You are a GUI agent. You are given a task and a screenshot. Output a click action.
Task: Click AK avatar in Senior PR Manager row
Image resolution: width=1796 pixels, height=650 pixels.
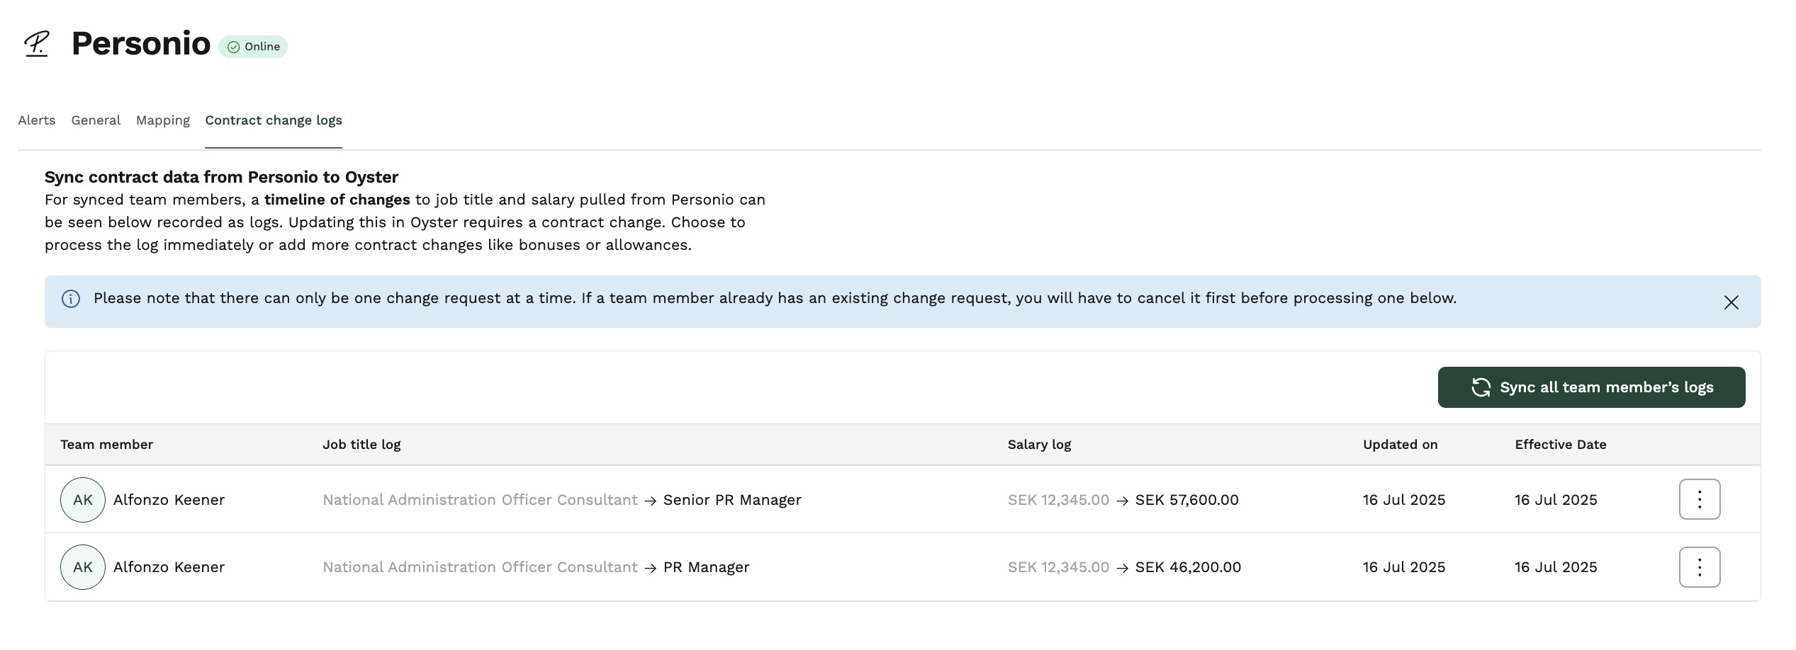pyautogui.click(x=83, y=500)
